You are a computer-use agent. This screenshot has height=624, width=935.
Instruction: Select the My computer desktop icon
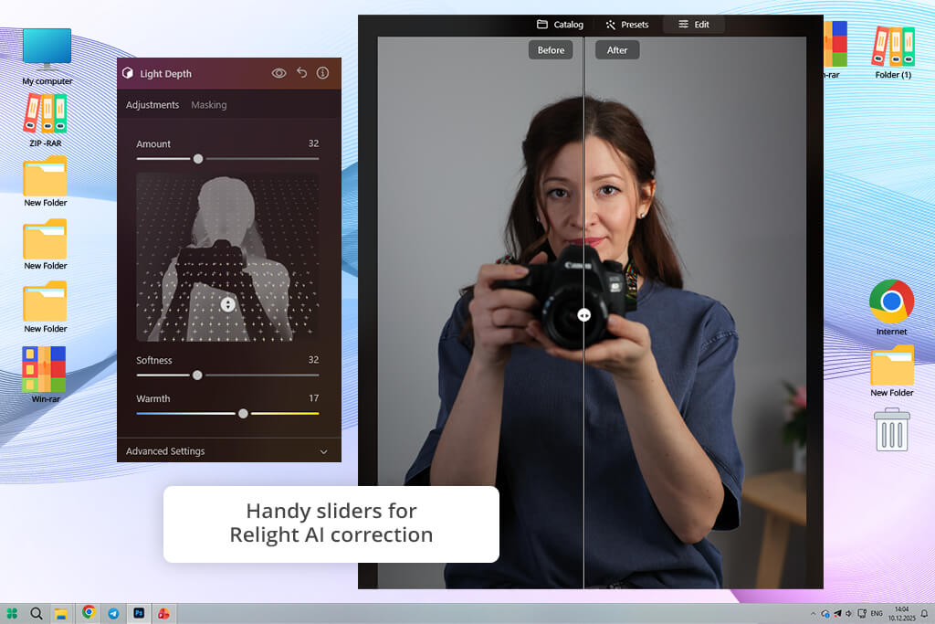[x=47, y=57]
